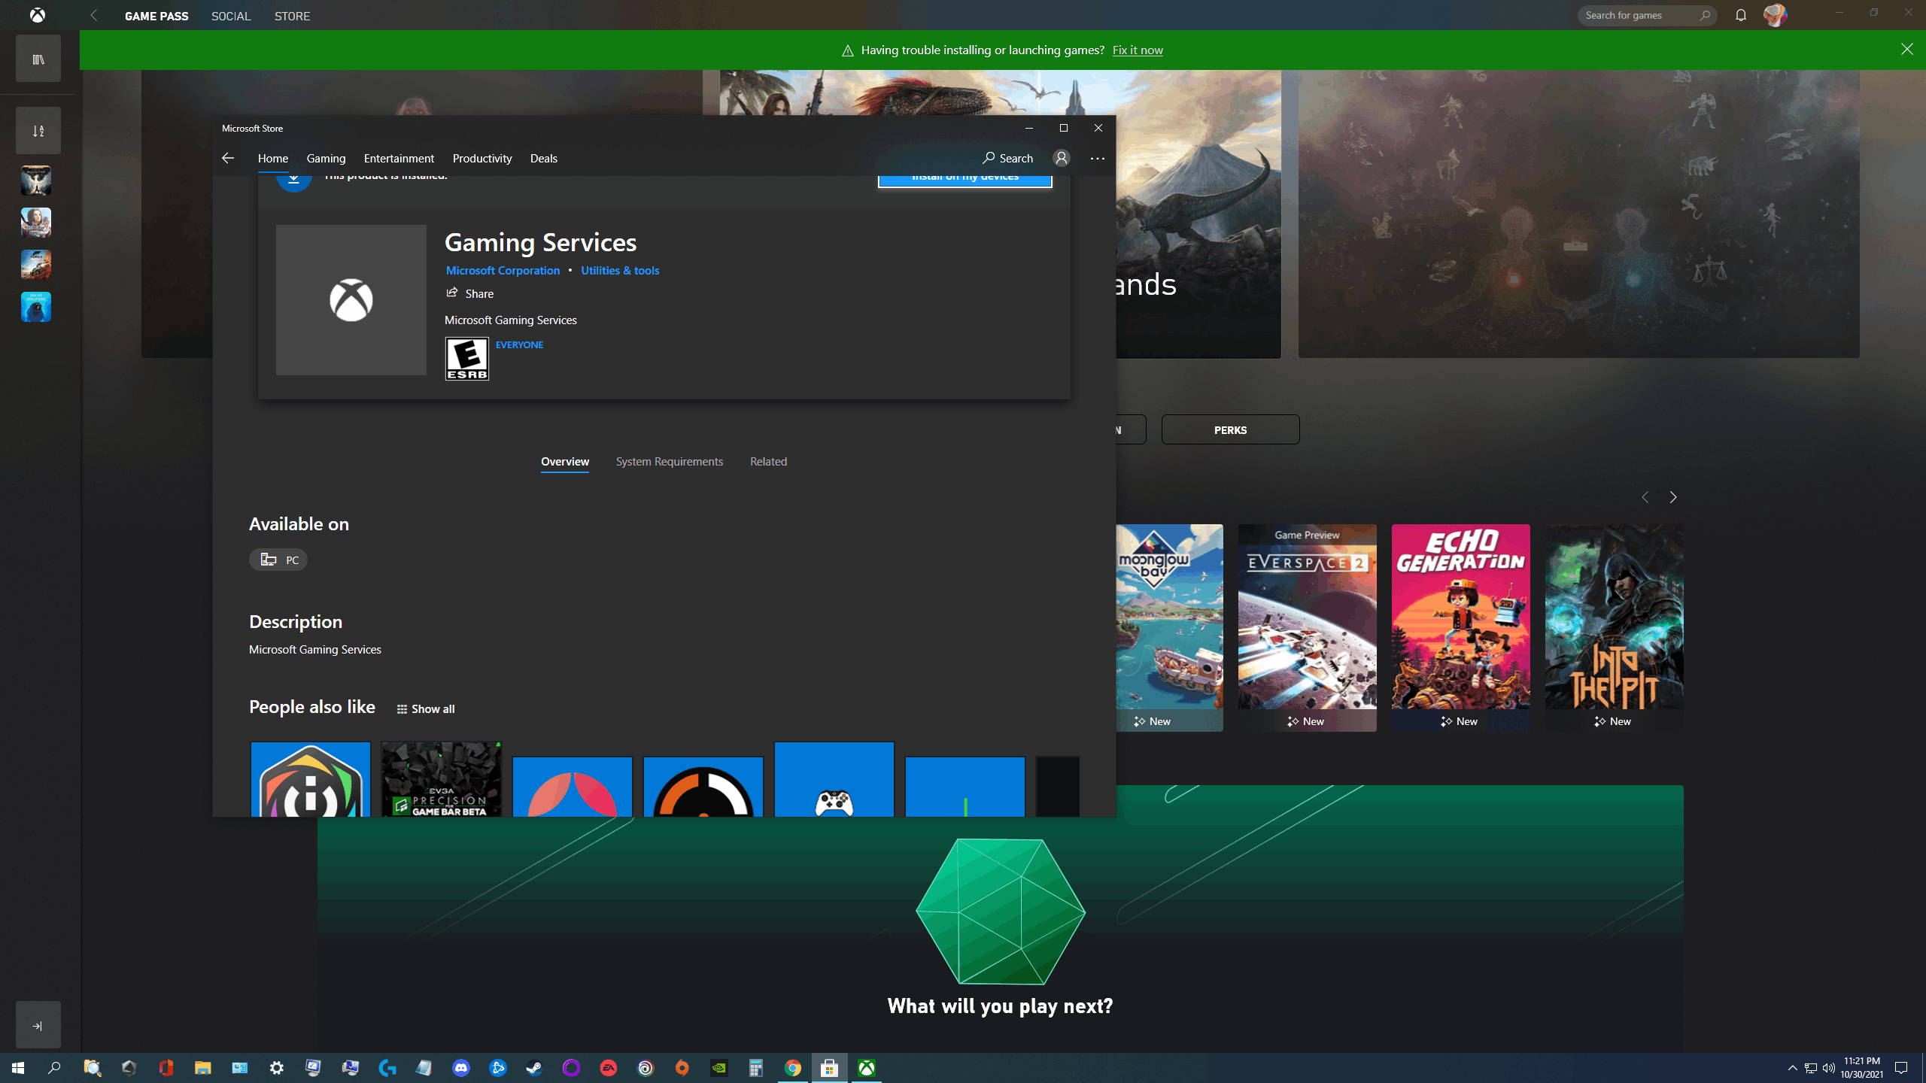
Task: Open Dragon Quest game tile in sidebar
Action: pyautogui.click(x=36, y=223)
